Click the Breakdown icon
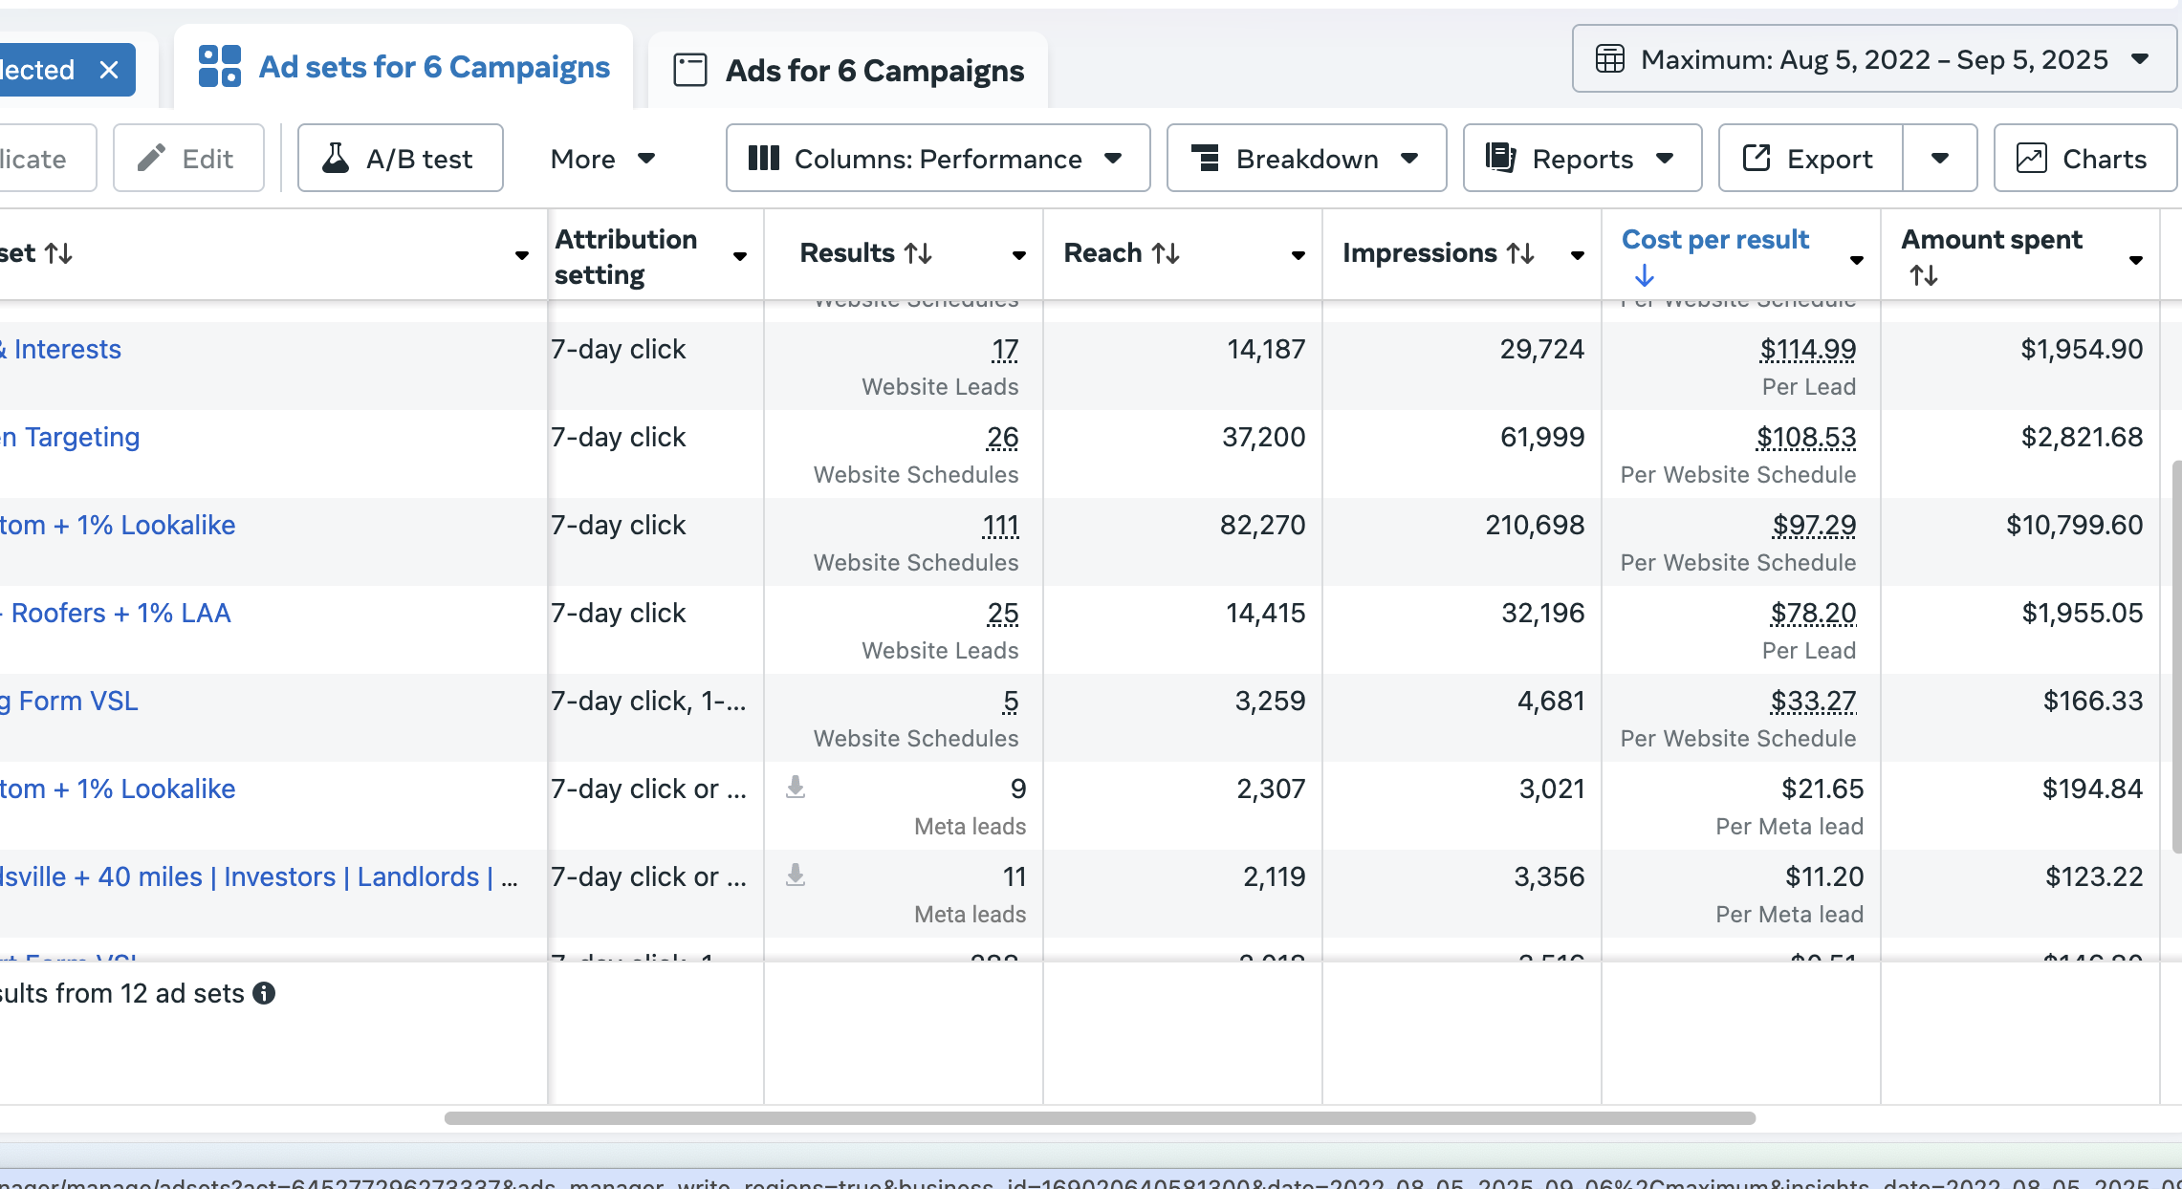Image resolution: width=2182 pixels, height=1189 pixels. coord(1207,158)
